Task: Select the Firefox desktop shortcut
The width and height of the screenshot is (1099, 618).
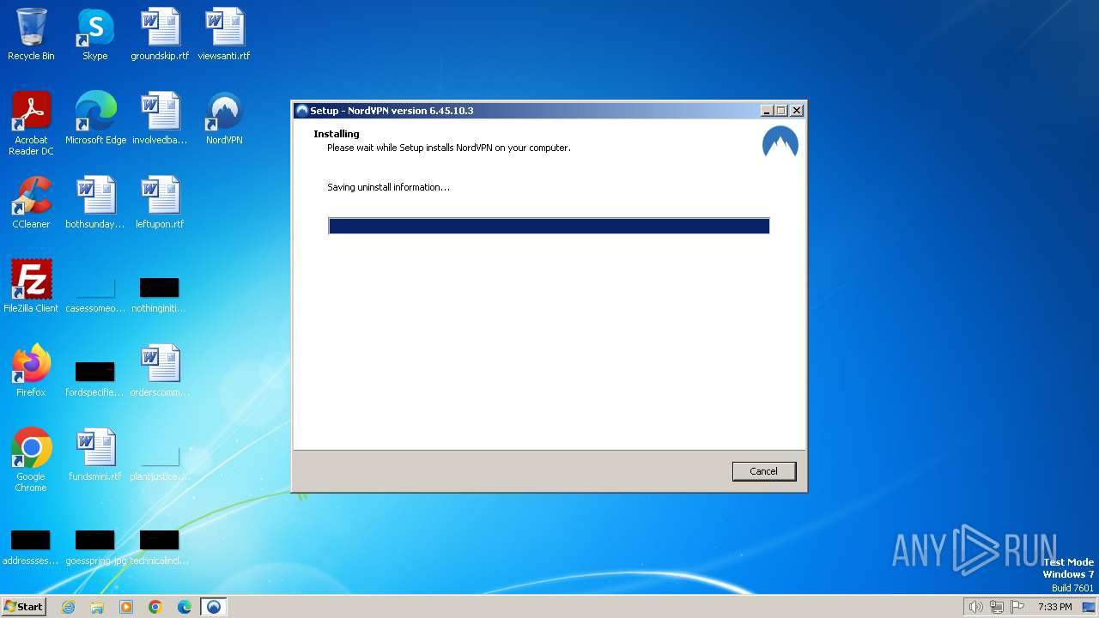Action: click(31, 372)
